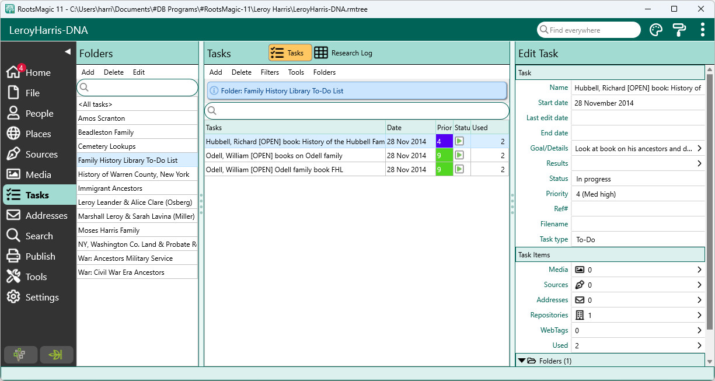Open the Sources page

coord(39,154)
